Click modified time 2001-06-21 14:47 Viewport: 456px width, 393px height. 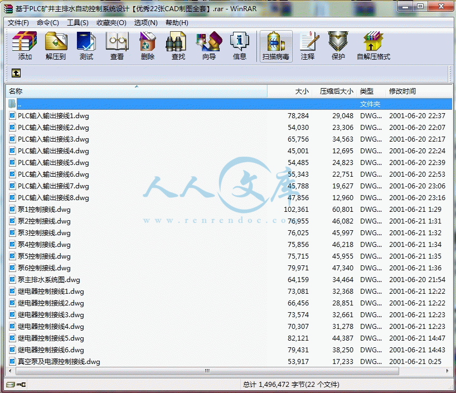pos(417,338)
